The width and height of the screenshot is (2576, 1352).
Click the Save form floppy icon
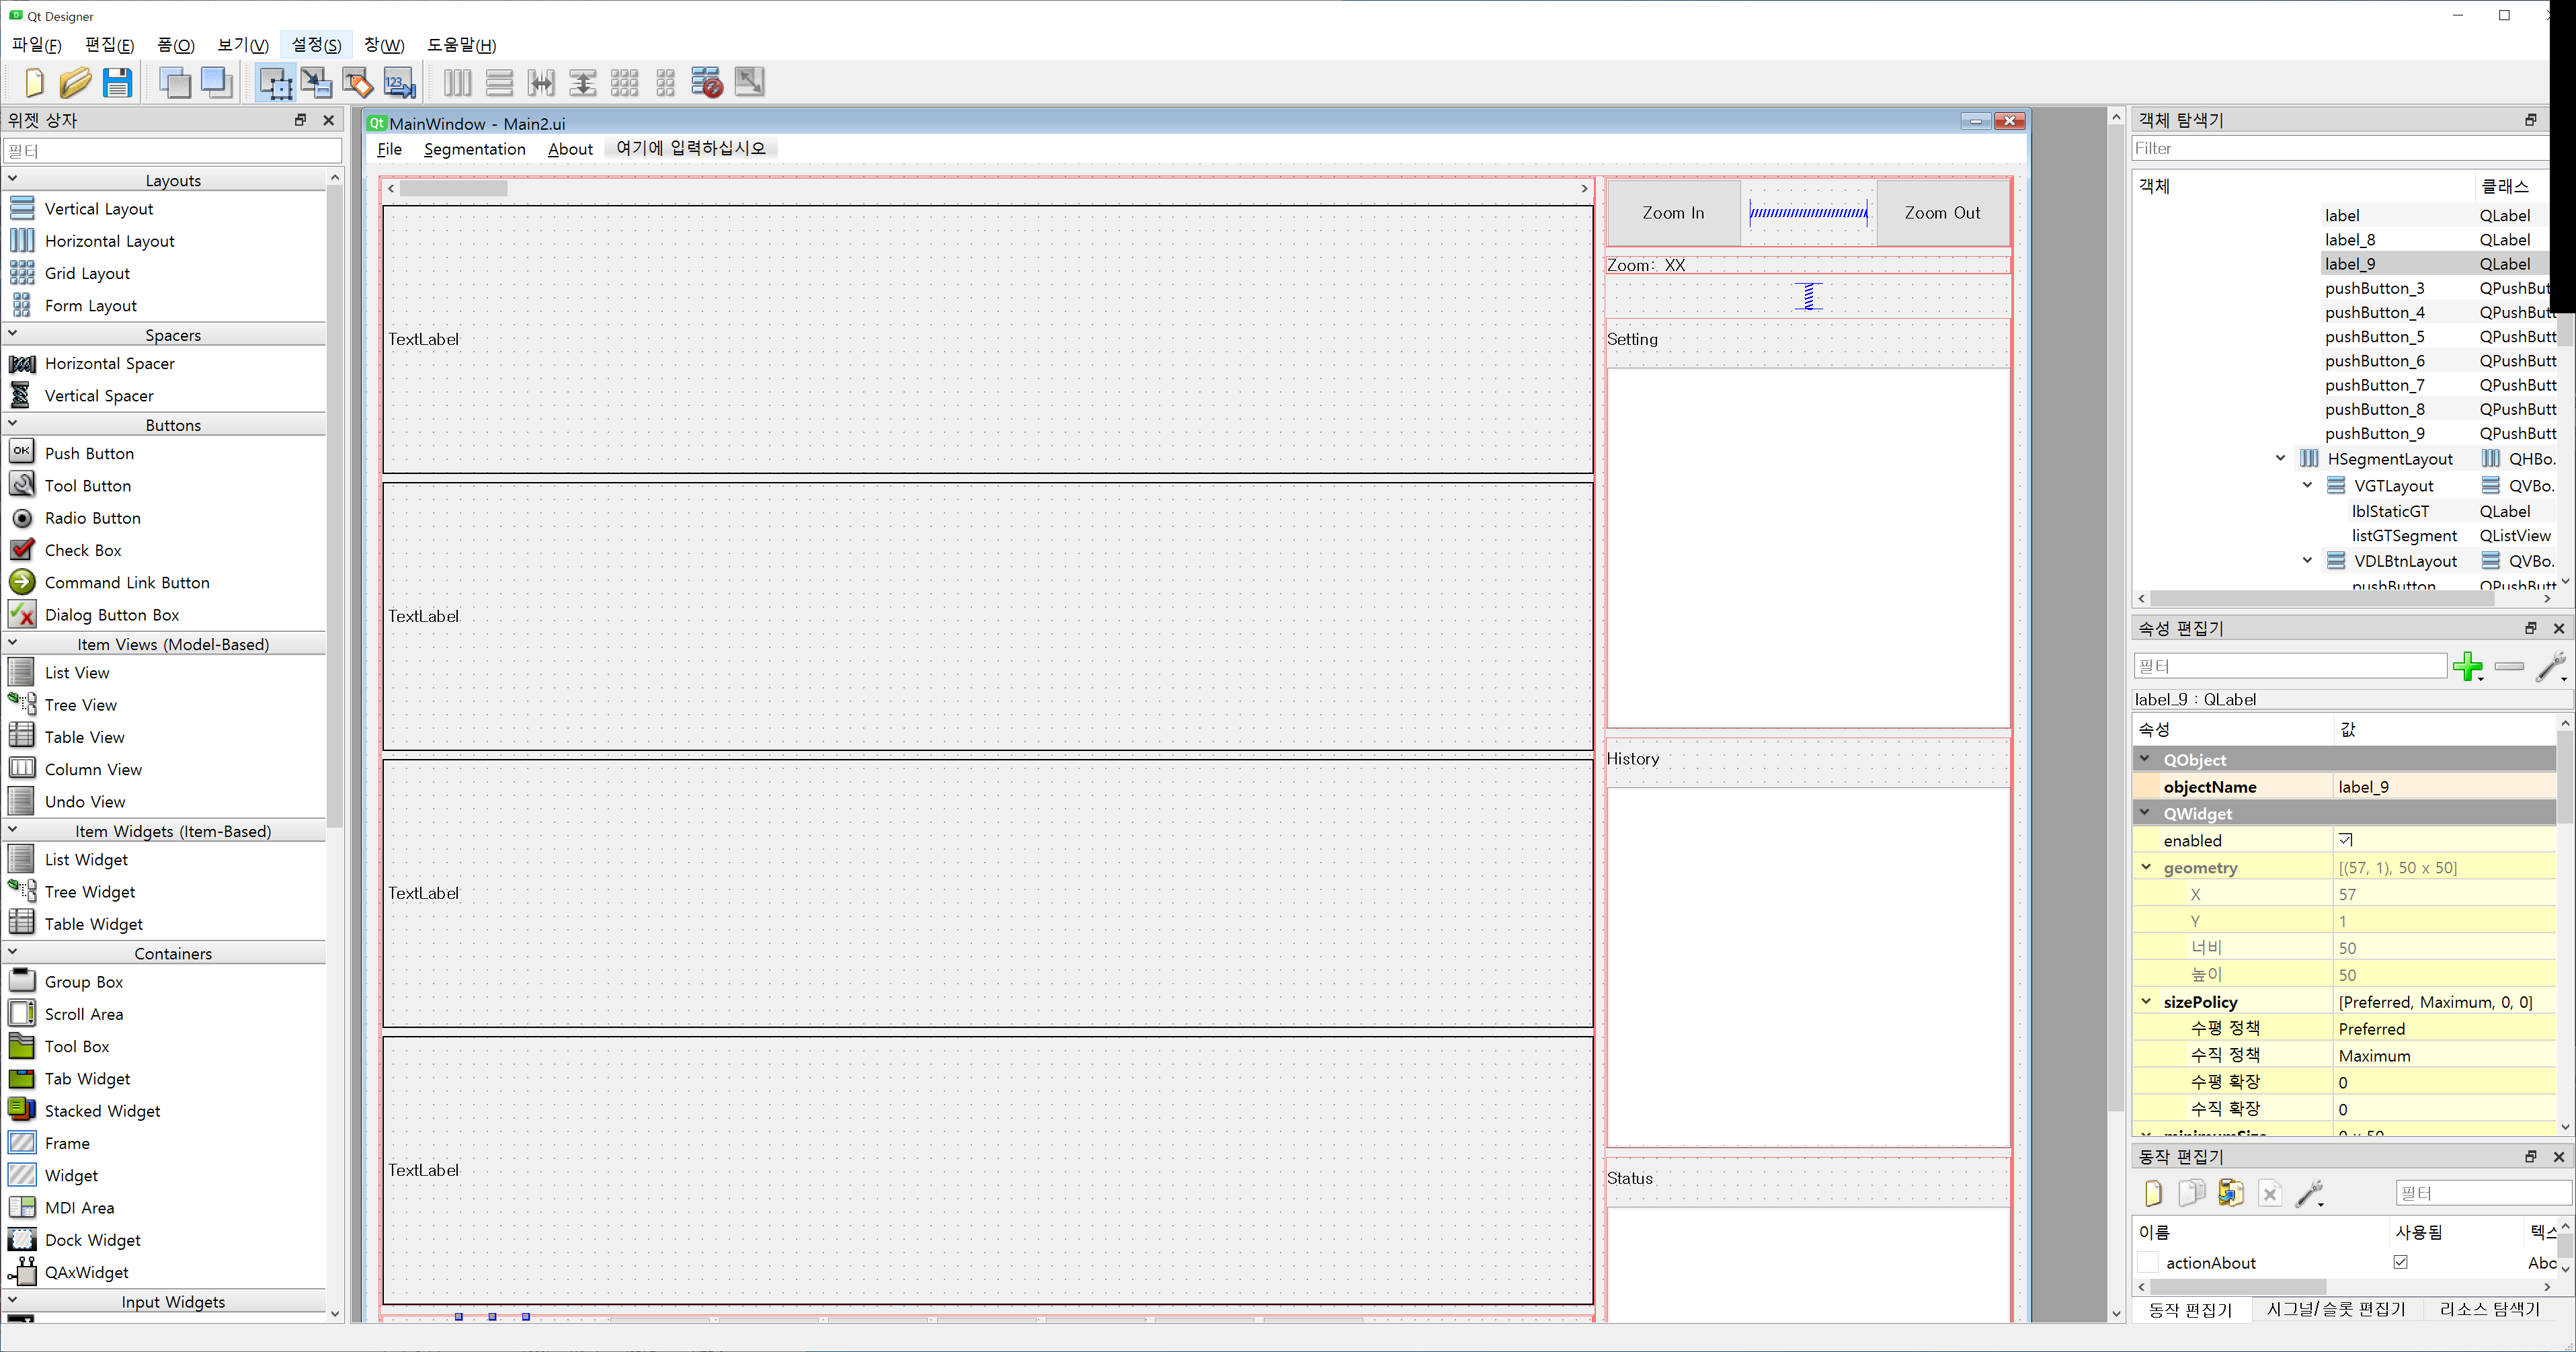[117, 83]
